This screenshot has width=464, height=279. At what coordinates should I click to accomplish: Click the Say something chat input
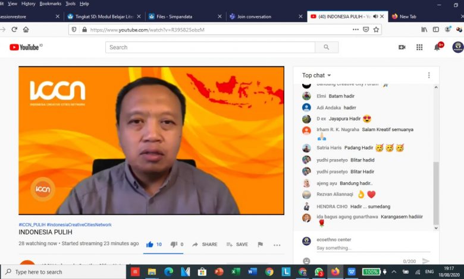(x=373, y=248)
